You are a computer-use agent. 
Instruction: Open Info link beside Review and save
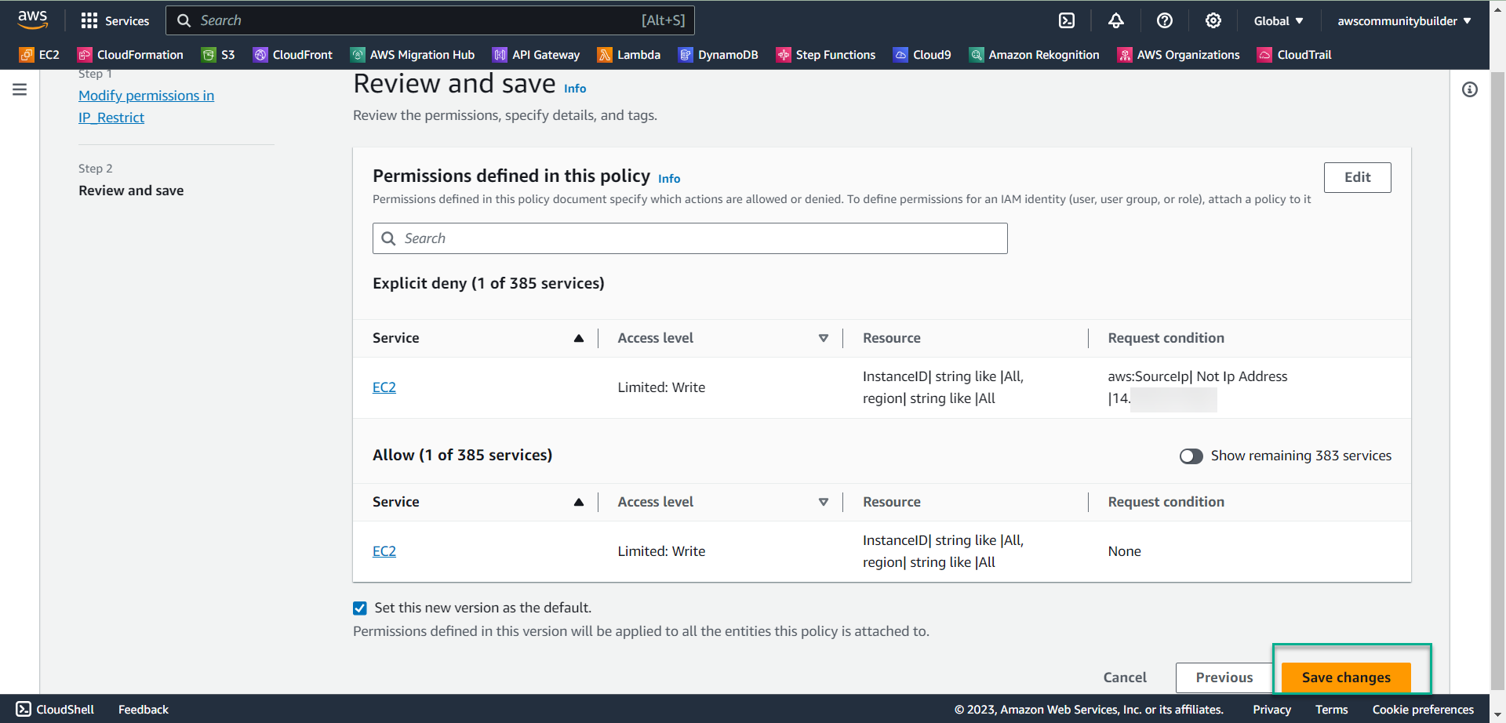[575, 89]
